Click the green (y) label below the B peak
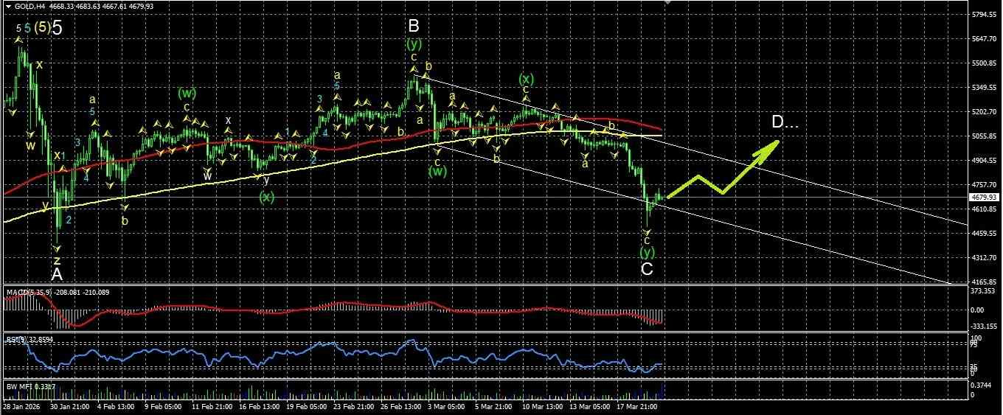Screen dimensions: 1003x415 pos(414,44)
